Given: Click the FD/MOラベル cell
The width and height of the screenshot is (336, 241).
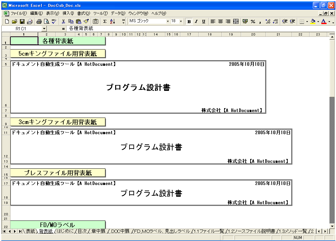Looking at the screenshot, I should (58, 225).
